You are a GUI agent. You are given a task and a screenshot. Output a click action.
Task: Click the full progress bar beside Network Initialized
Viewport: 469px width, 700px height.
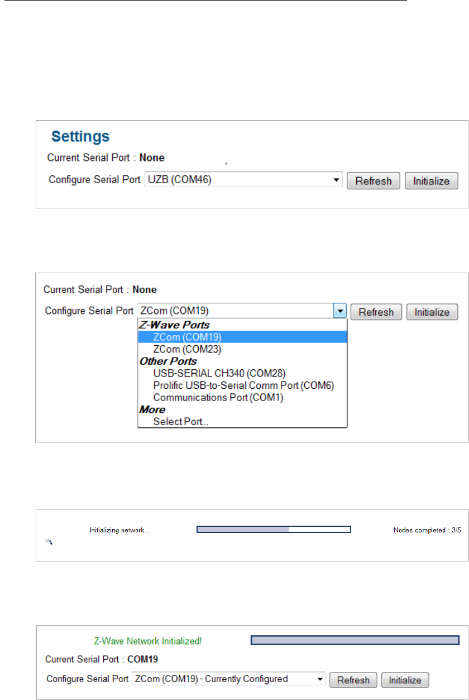point(355,656)
